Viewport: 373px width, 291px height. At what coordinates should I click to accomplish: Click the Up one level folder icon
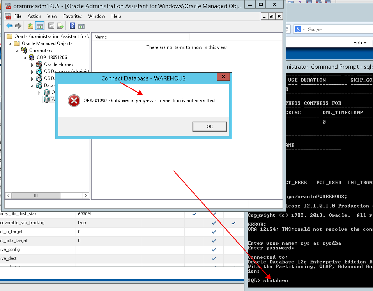(30, 26)
